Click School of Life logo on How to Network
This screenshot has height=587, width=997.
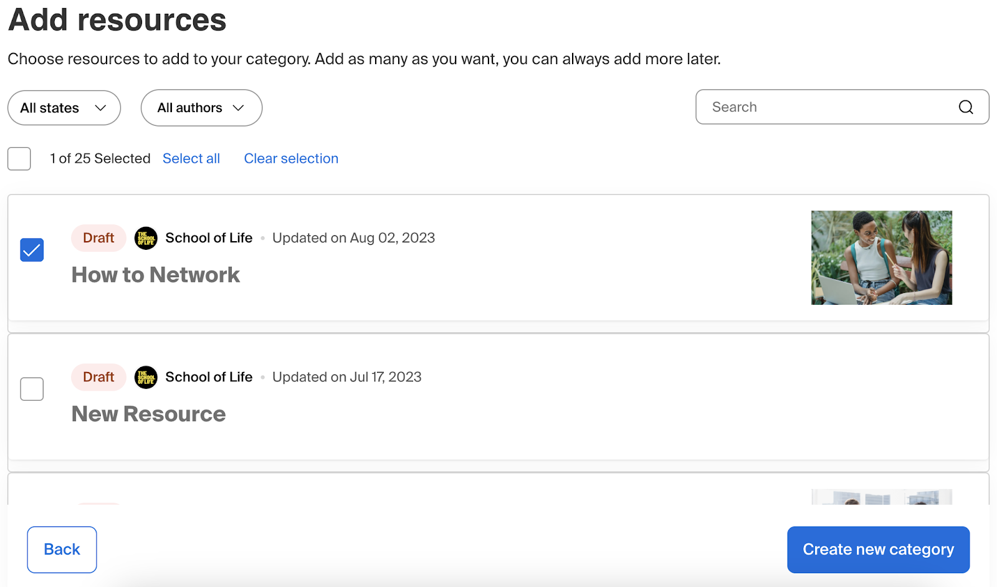pyautogui.click(x=146, y=238)
